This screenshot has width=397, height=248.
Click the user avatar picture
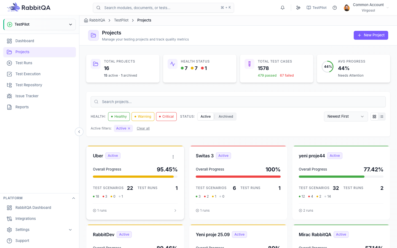347,8
